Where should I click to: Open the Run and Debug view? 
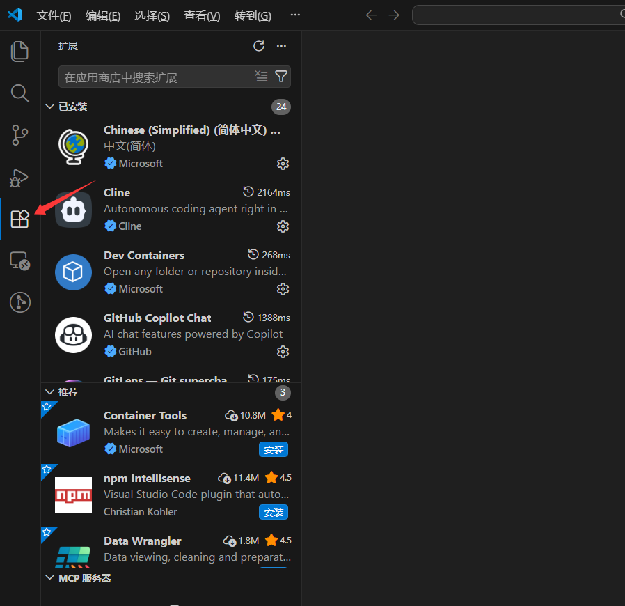click(x=19, y=178)
